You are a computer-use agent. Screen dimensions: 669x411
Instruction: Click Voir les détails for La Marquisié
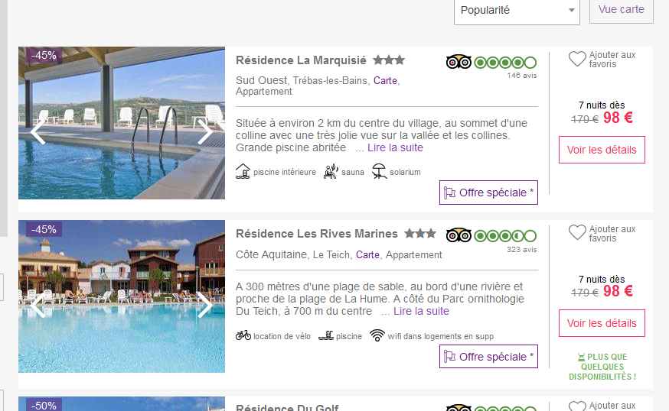coord(602,150)
